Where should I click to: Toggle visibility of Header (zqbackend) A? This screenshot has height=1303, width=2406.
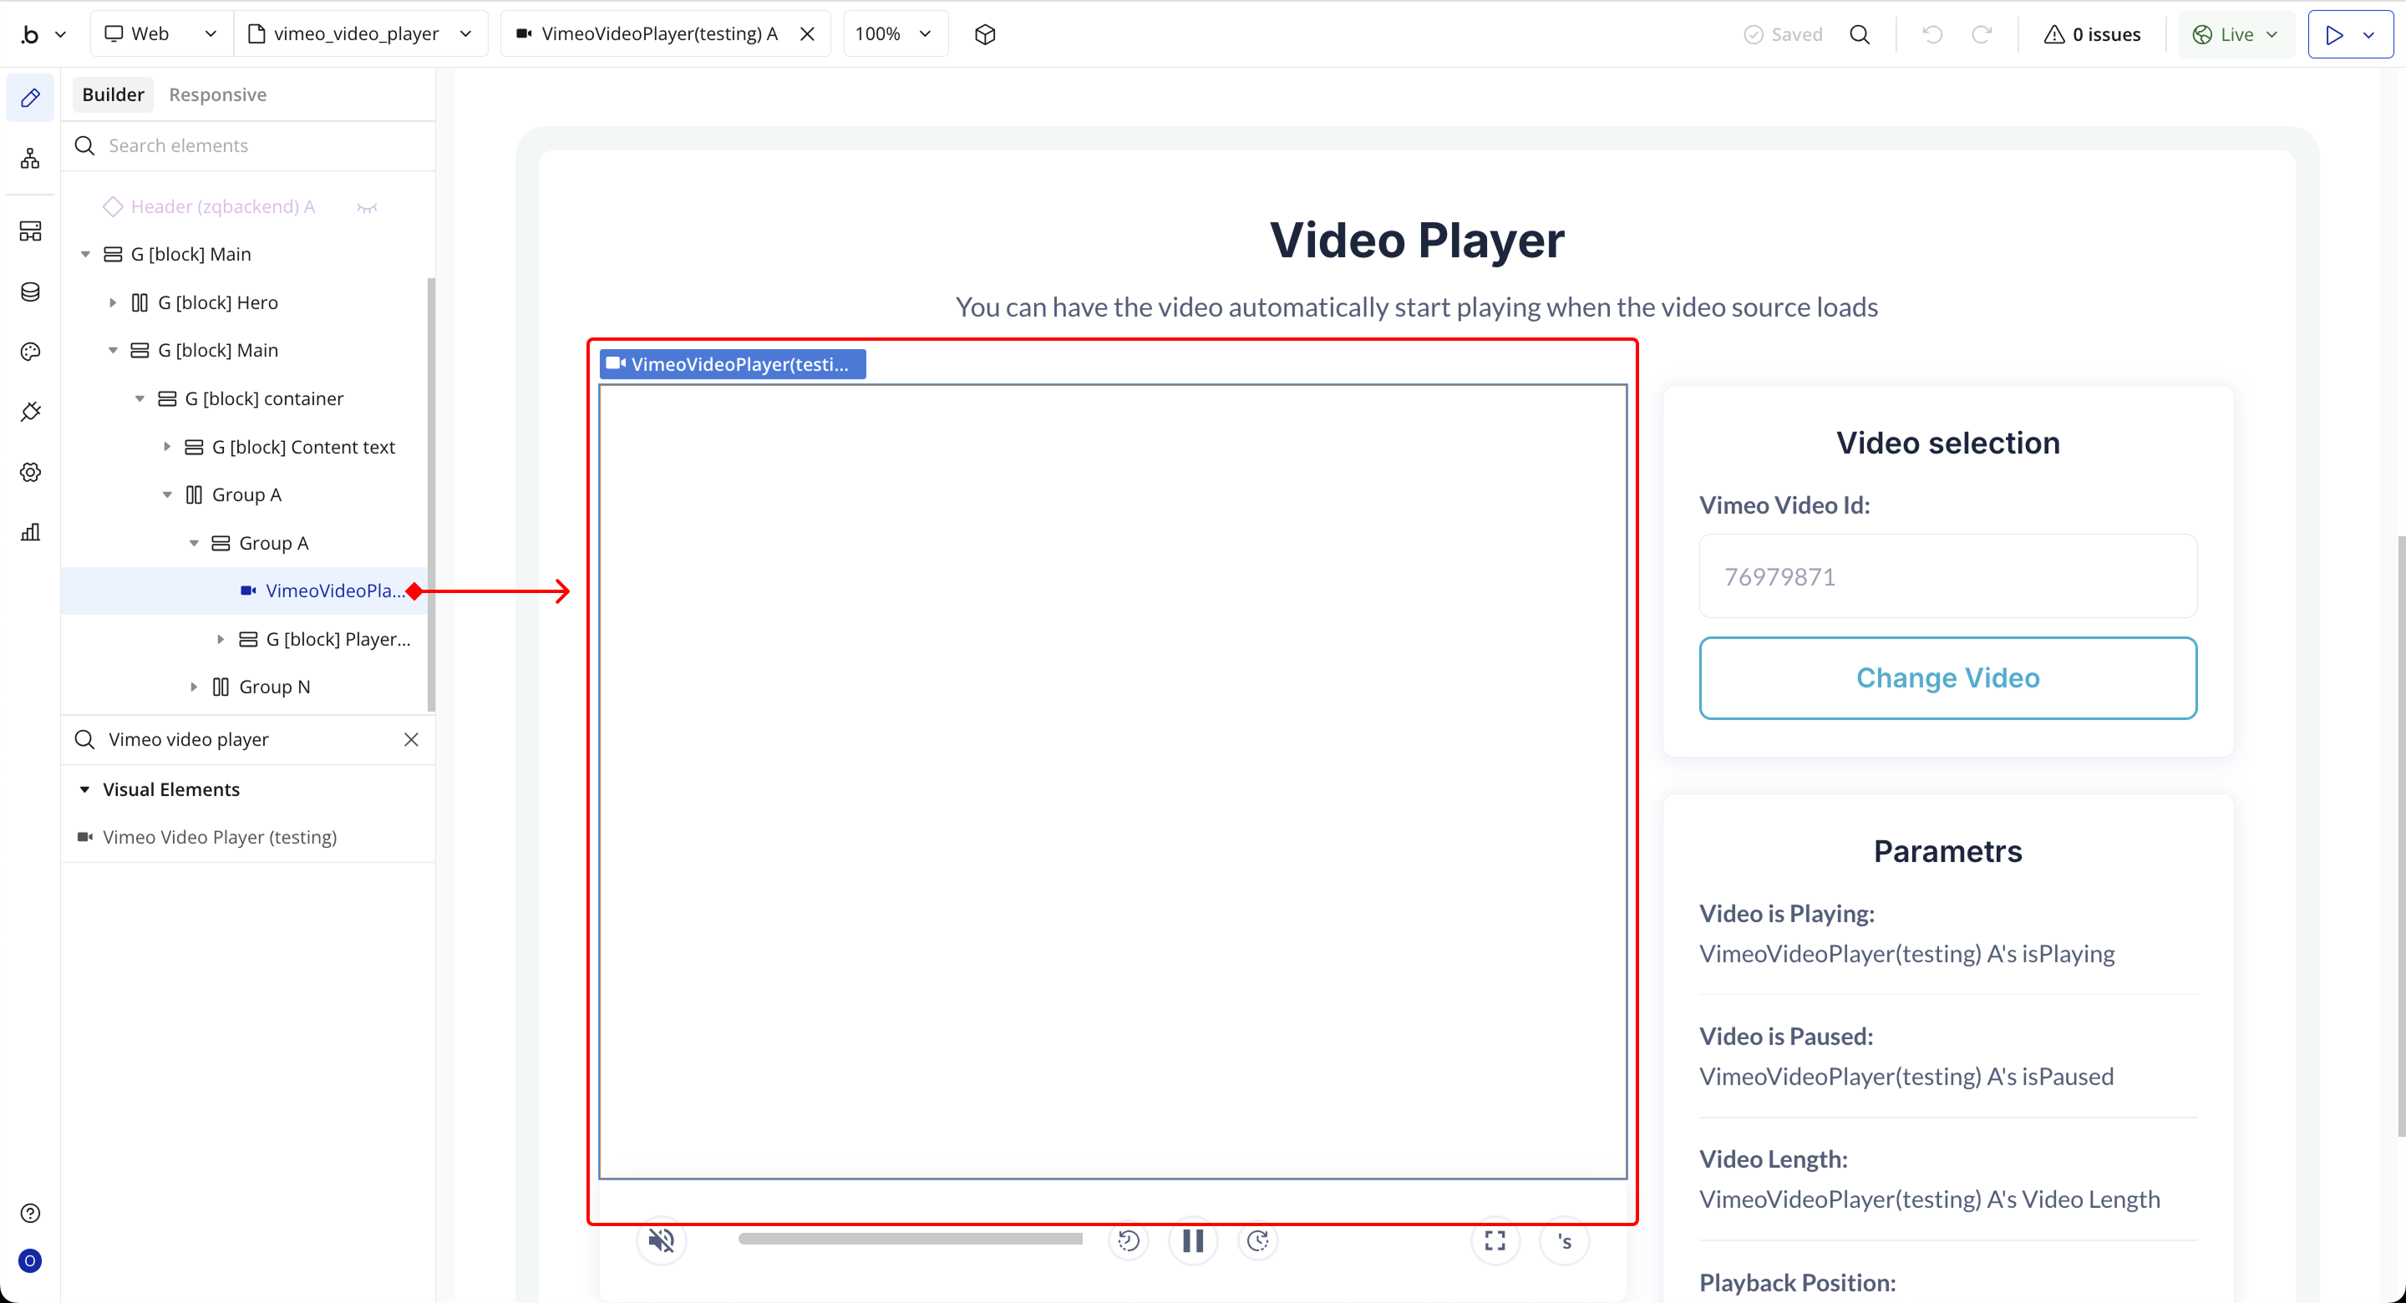367,207
